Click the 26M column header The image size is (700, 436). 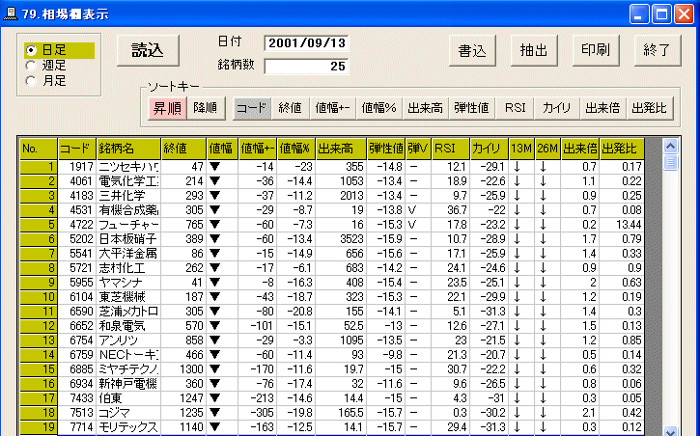point(547,149)
